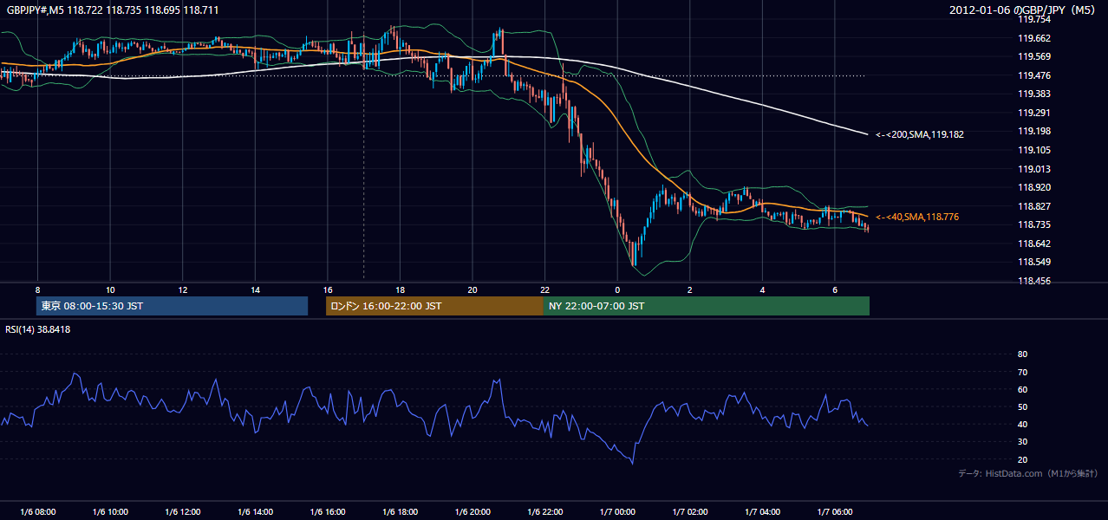This screenshot has width=1108, height=520.
Task: Click price axis value 118.549
Action: click(x=1033, y=262)
